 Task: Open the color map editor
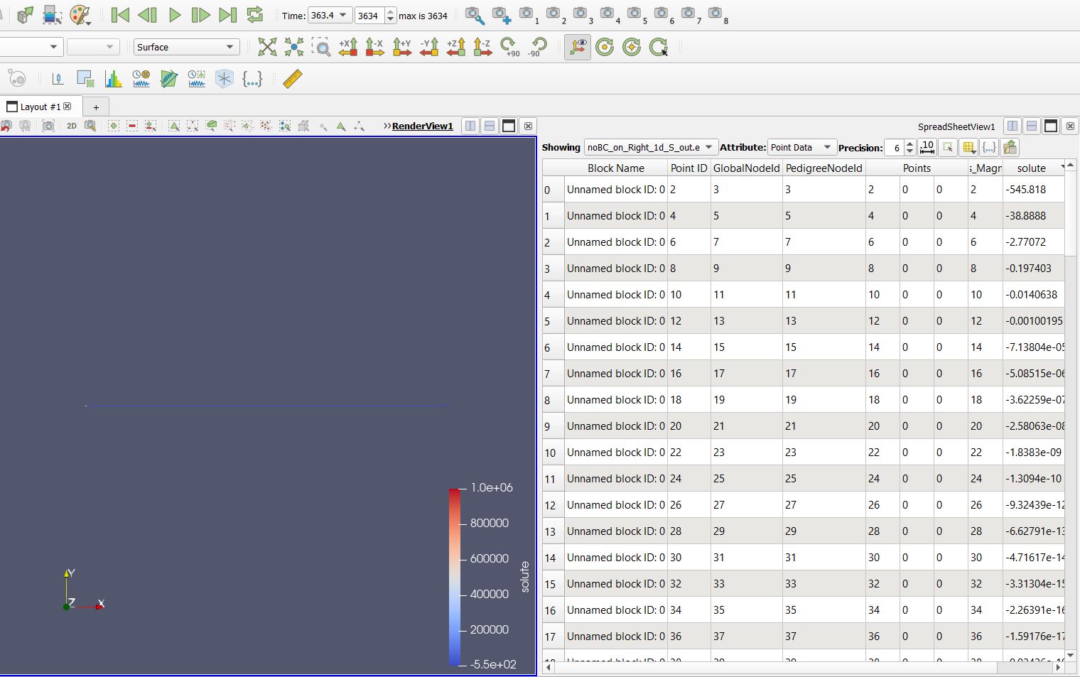pos(80,14)
